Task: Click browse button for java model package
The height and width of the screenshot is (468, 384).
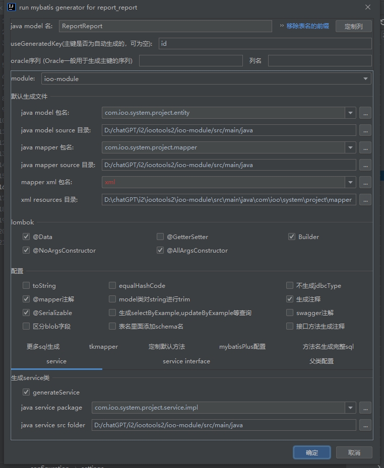Action: click(365, 113)
